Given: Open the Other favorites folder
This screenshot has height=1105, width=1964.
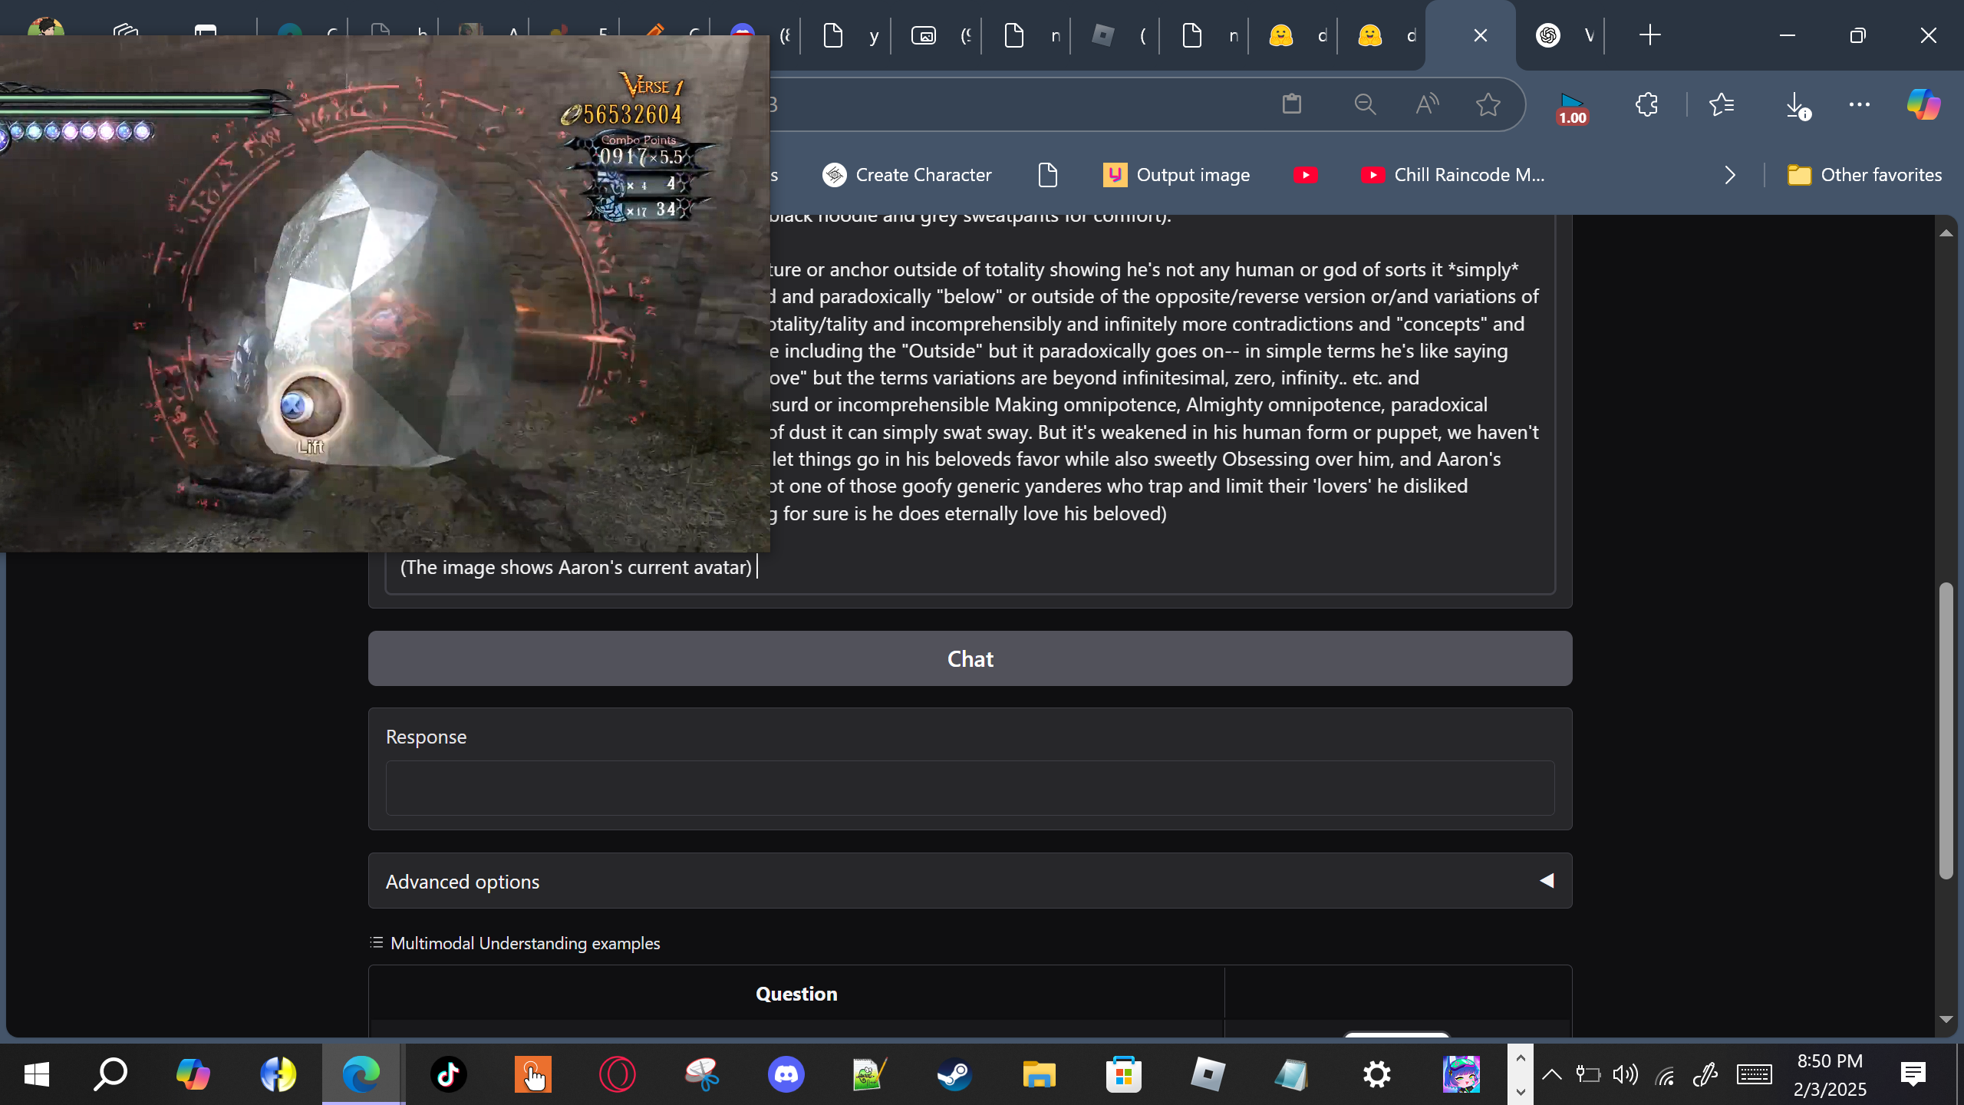Looking at the screenshot, I should 1864,175.
